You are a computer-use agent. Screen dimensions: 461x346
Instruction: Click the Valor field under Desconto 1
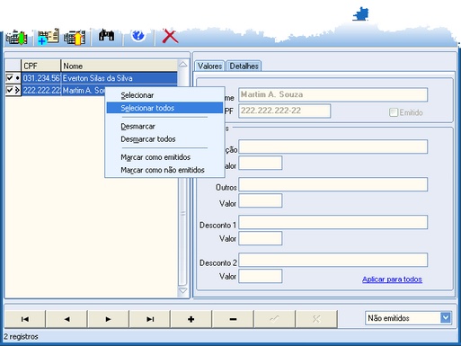pyautogui.click(x=261, y=238)
